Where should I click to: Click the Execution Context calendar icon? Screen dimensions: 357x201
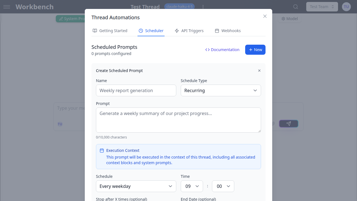102,150
